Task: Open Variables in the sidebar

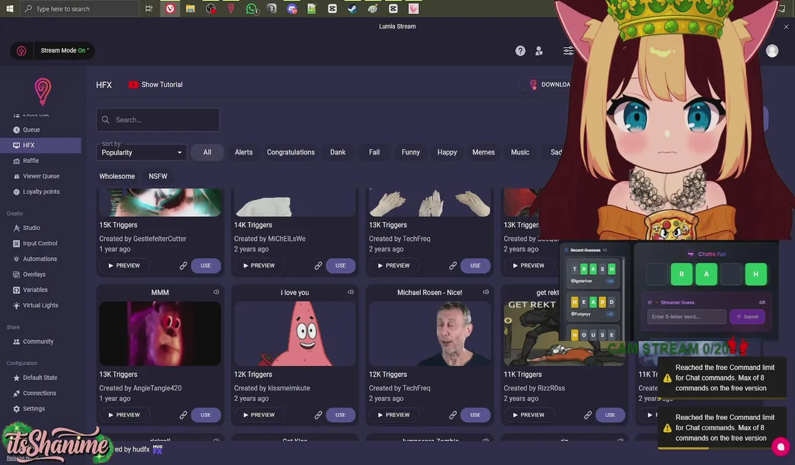Action: (x=40, y=290)
